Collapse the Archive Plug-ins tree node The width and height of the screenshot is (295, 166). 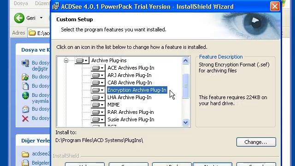[66, 60]
